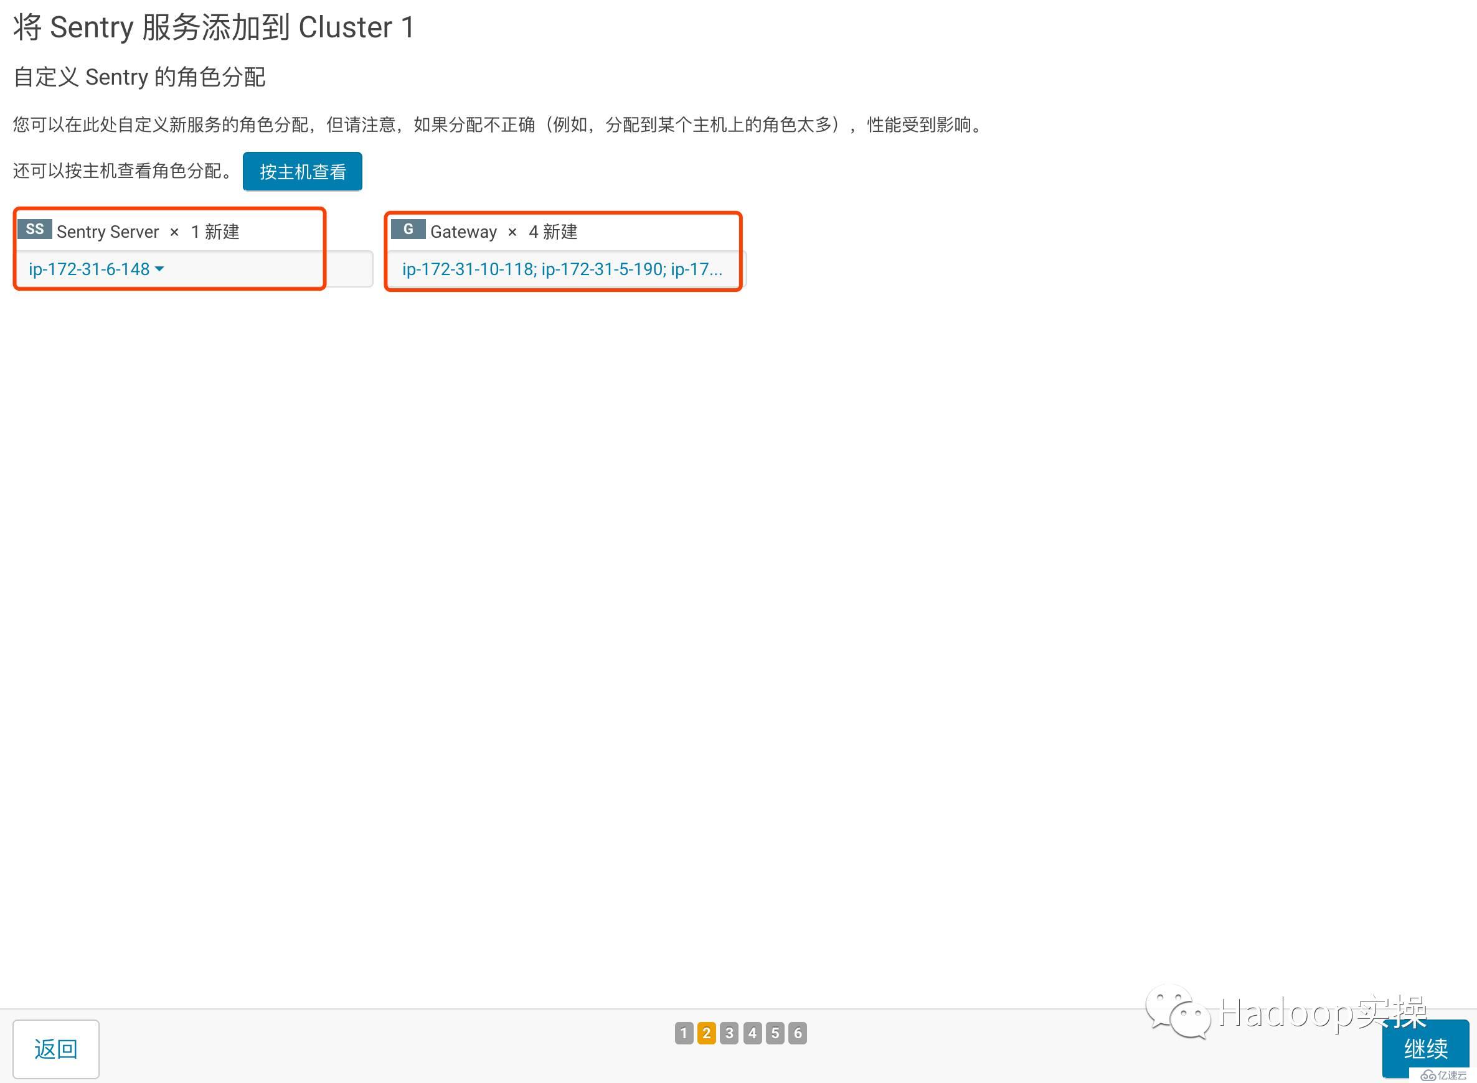Click the Gateway role label
The height and width of the screenshot is (1083, 1477).
pos(464,232)
